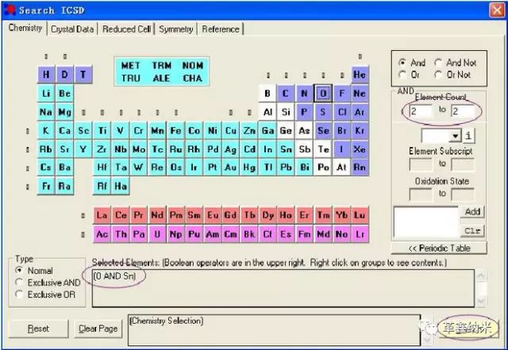The width and height of the screenshot is (508, 350).
Task: Select the tin (Sn) element button
Action: [x=286, y=149]
